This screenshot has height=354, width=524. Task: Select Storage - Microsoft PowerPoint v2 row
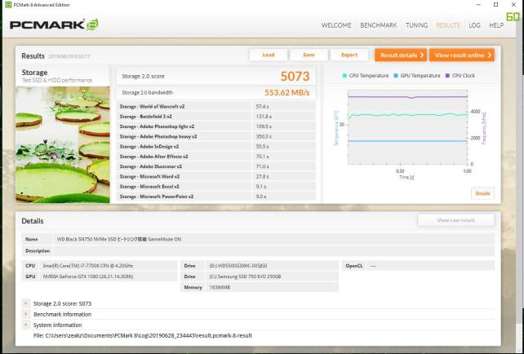tap(215, 197)
